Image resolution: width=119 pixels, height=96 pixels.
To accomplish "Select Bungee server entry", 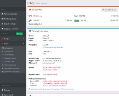I will tap(13, 39).
